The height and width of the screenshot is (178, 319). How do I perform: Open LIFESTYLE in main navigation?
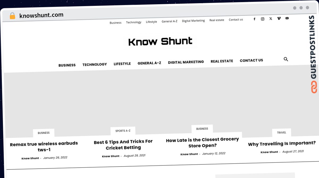[x=122, y=64]
